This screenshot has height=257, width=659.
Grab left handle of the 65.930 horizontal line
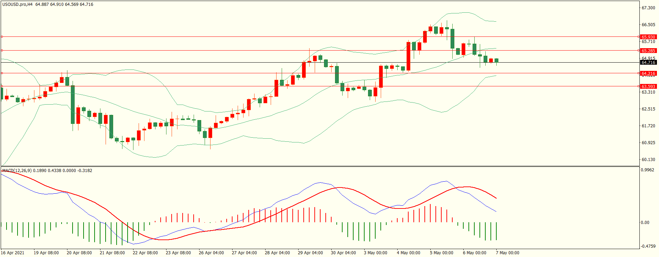point(2,36)
